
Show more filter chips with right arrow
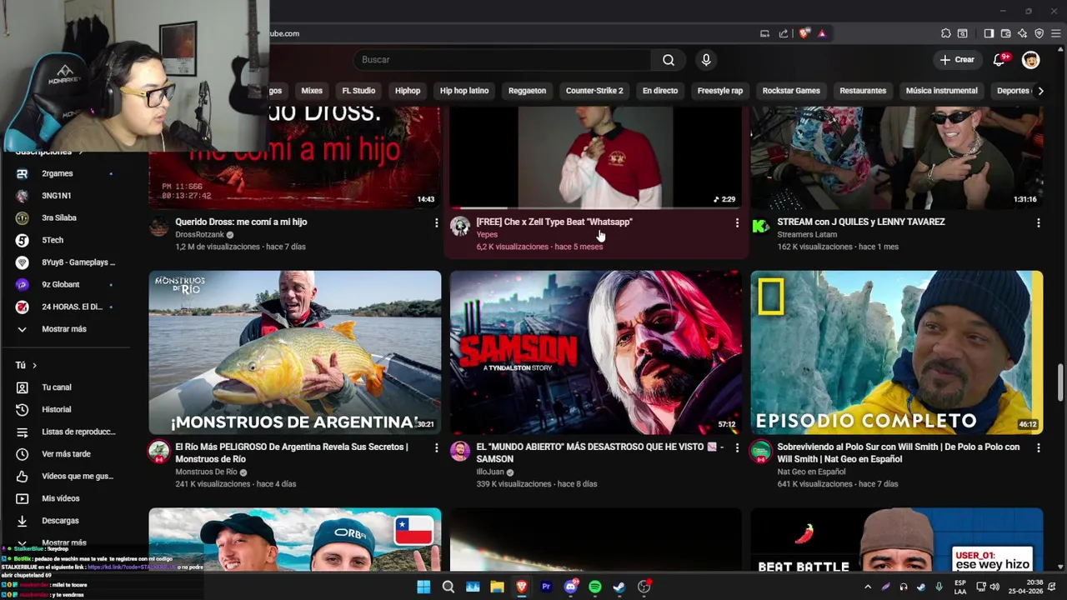1040,91
